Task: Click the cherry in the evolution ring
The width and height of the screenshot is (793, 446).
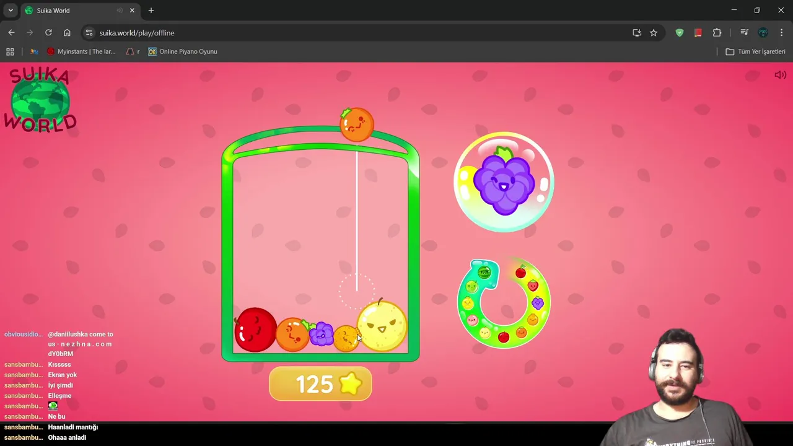Action: (520, 272)
